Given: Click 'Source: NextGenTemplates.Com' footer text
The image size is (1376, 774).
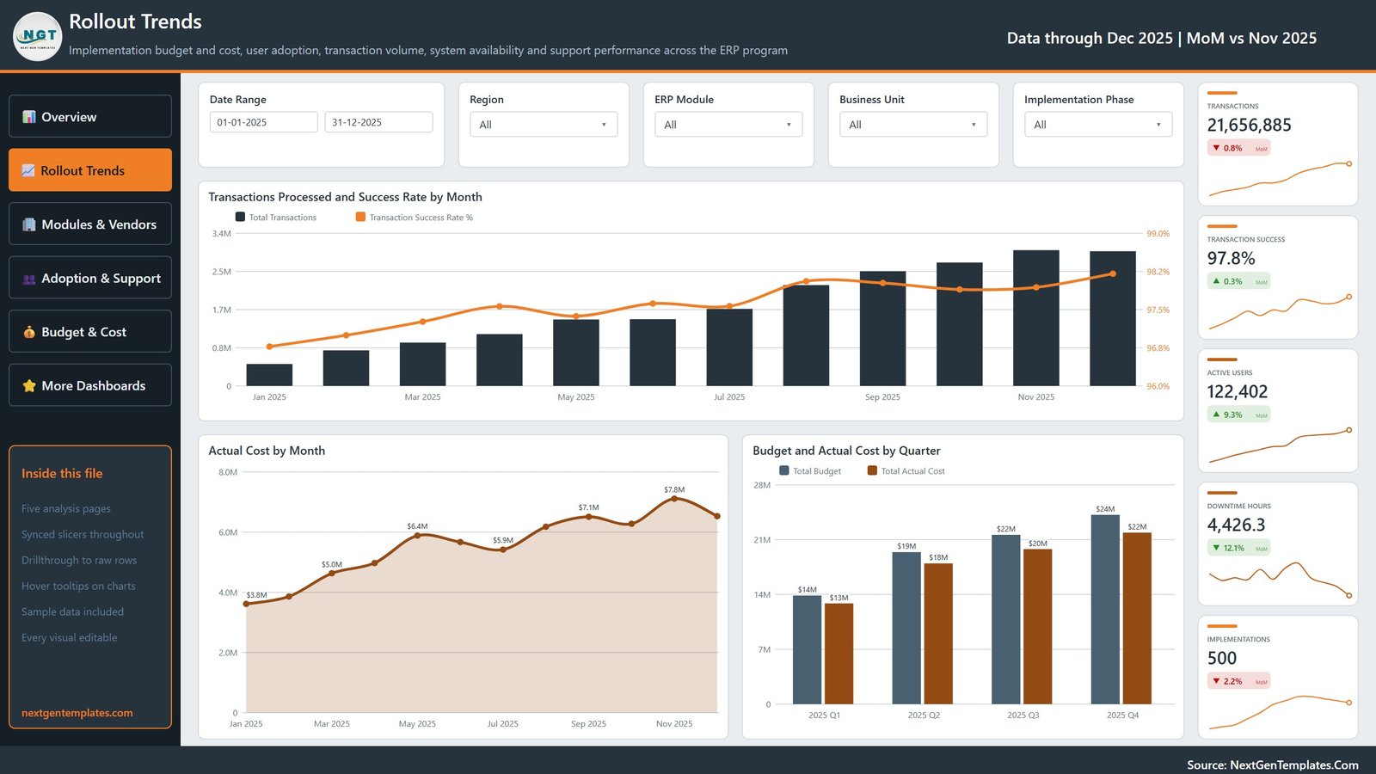Looking at the screenshot, I should [1273, 765].
